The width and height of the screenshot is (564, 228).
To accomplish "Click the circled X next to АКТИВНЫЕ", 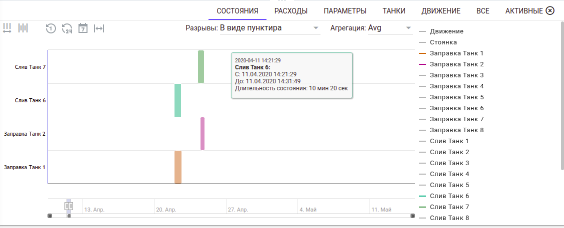I will coord(550,10).
